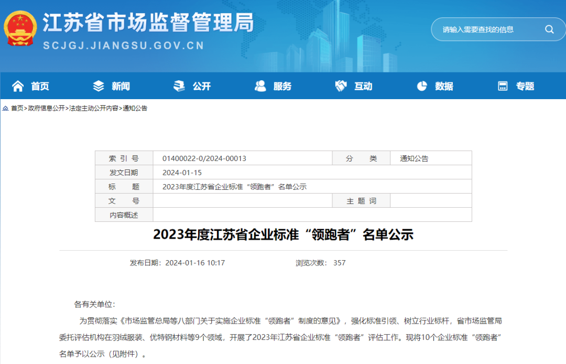Click the news stack icon

[99, 86]
